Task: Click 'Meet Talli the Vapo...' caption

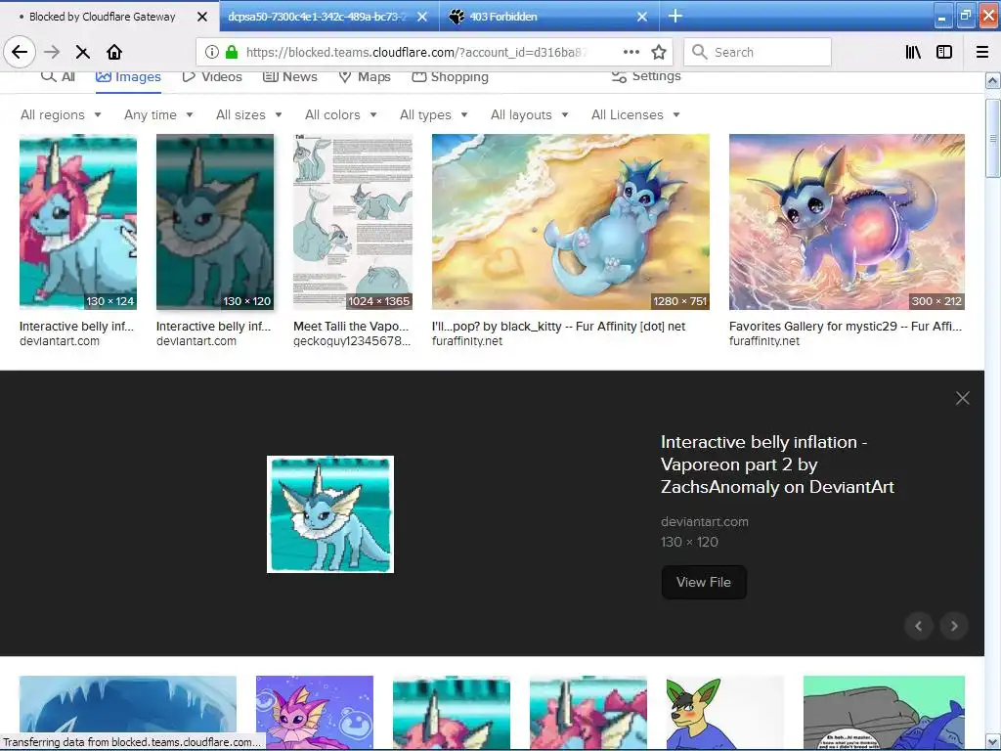Action: point(351,327)
